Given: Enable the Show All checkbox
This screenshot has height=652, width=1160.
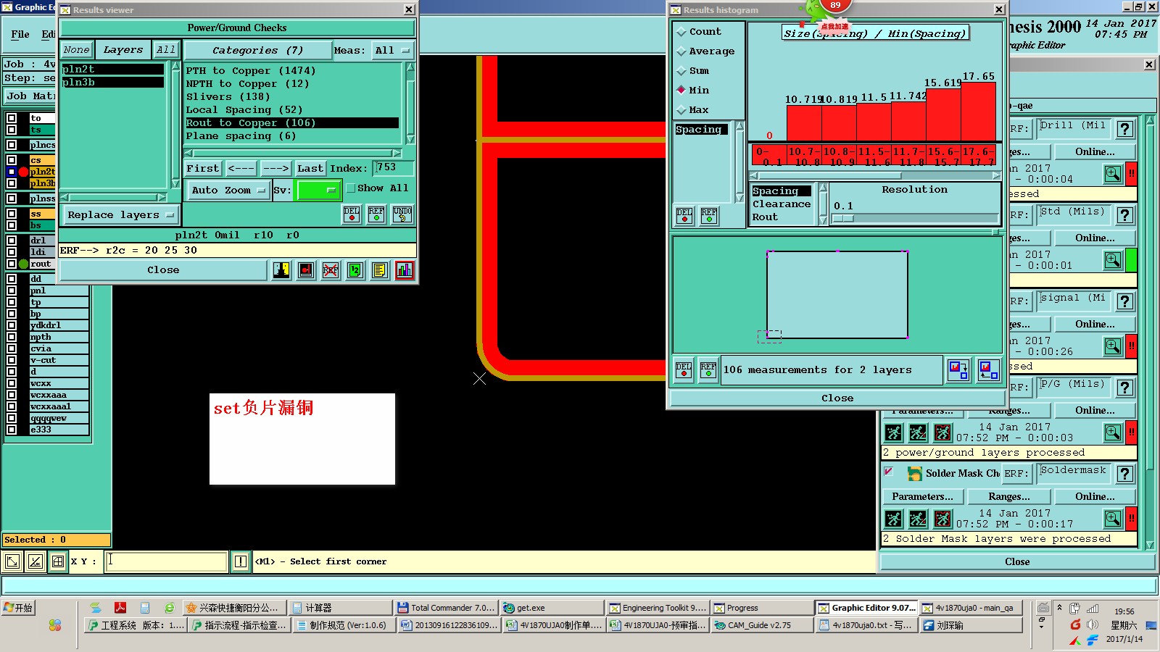Looking at the screenshot, I should 351,188.
